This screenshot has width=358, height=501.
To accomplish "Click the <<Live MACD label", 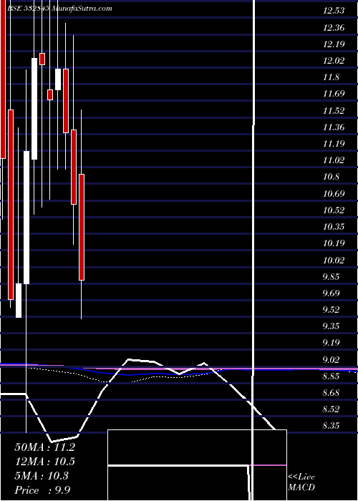I will [x=301, y=482].
